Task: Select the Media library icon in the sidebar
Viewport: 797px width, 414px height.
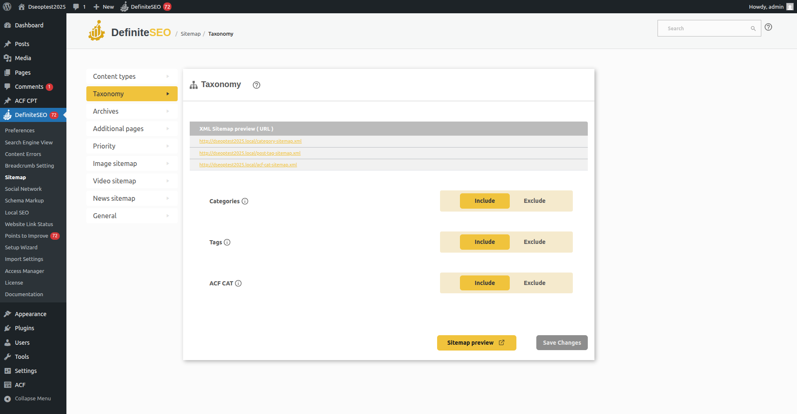Action: [7, 58]
